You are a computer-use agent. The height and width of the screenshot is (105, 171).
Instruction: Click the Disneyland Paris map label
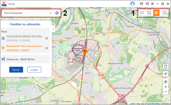[78, 49]
